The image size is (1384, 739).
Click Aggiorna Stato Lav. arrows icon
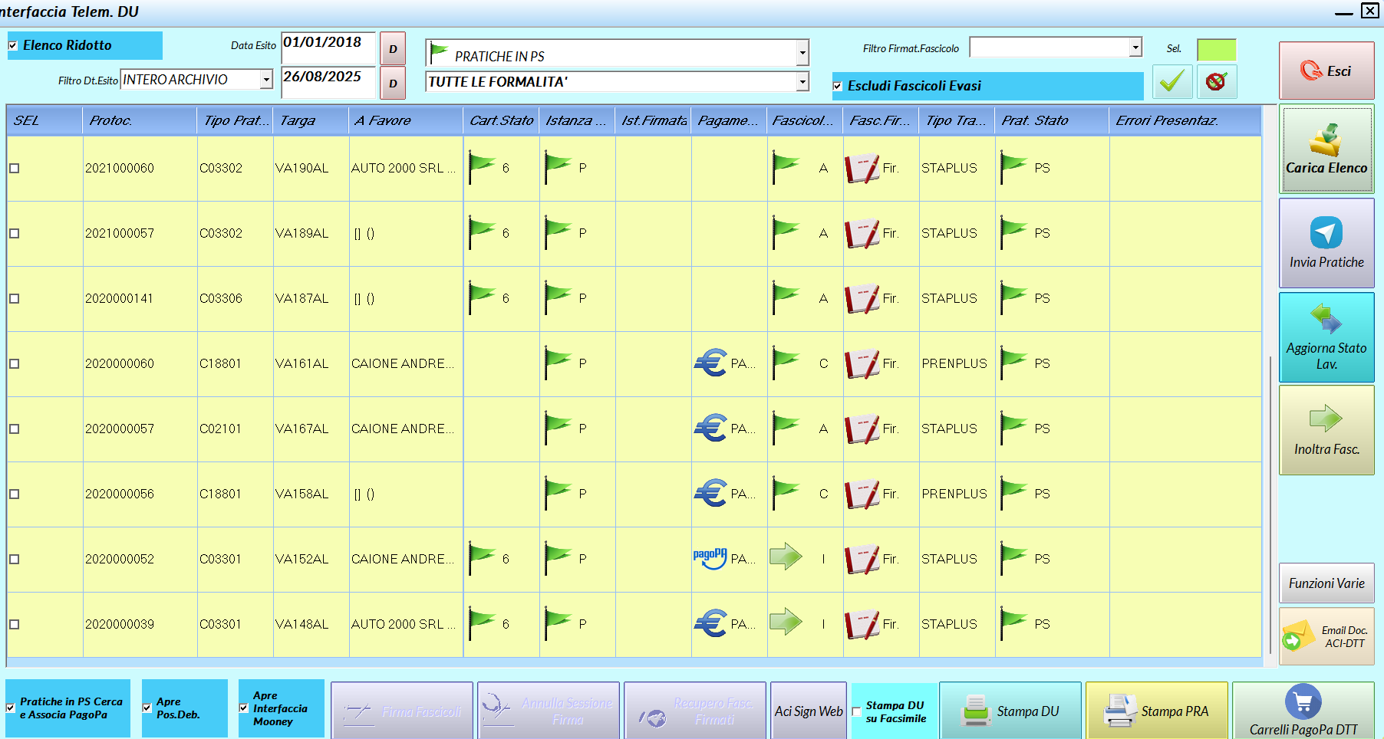[1326, 318]
